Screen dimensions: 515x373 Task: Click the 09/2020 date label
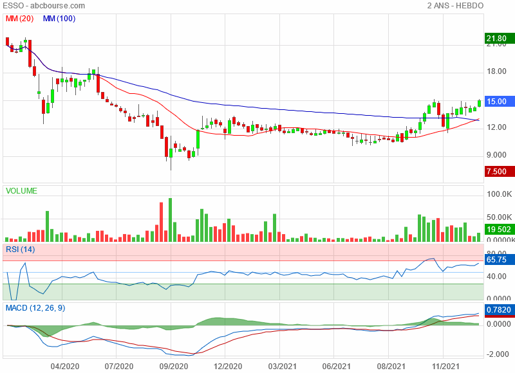[x=173, y=367]
